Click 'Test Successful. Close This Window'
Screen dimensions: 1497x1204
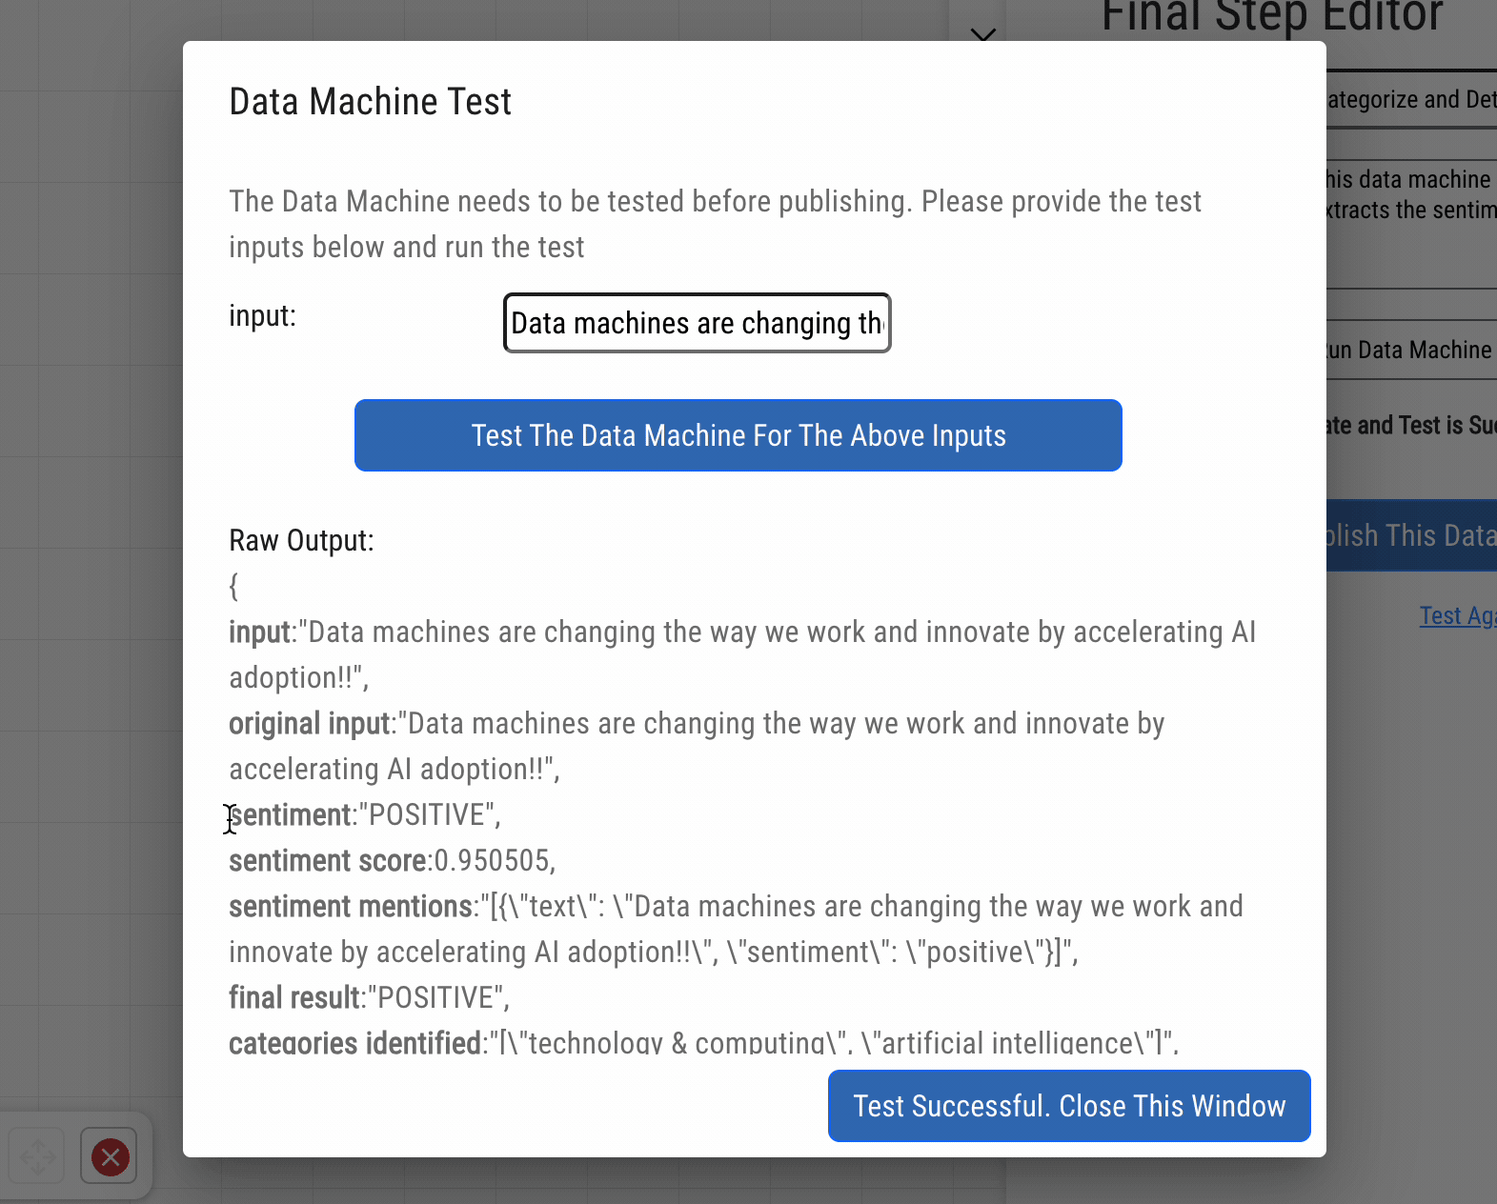[x=1068, y=1106]
